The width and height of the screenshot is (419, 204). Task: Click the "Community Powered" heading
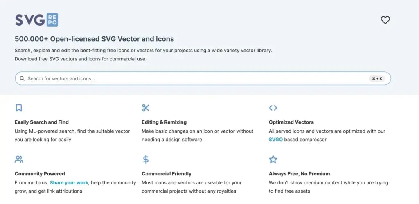tap(40, 173)
